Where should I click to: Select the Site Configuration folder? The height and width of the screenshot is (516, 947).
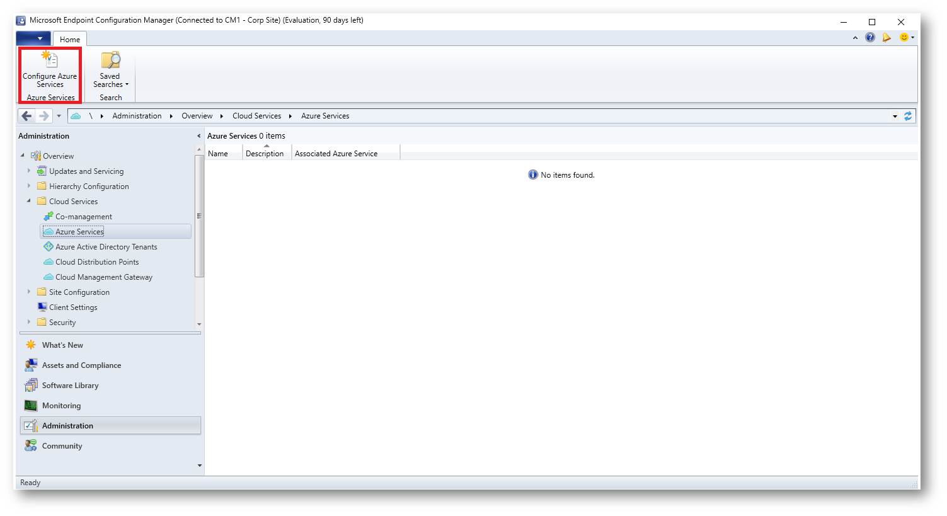click(x=79, y=292)
